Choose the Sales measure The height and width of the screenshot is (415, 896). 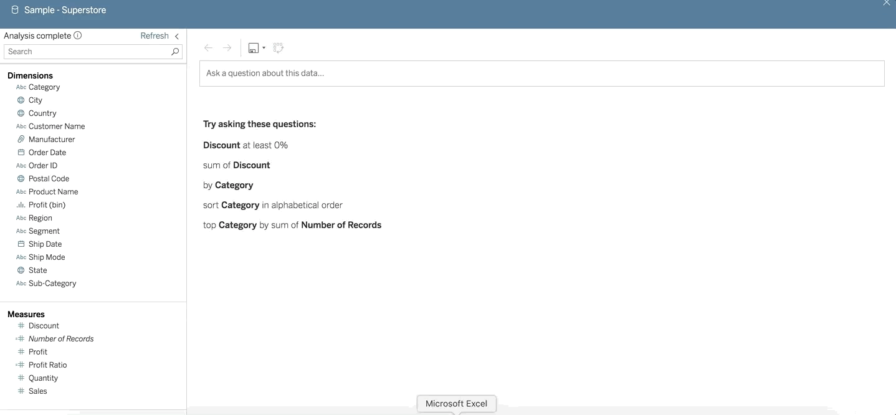click(38, 391)
